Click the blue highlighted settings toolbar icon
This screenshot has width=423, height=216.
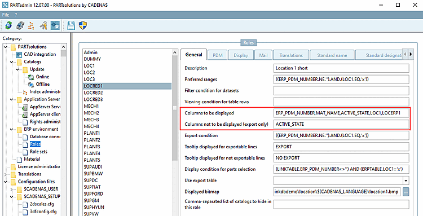[x=55, y=25]
